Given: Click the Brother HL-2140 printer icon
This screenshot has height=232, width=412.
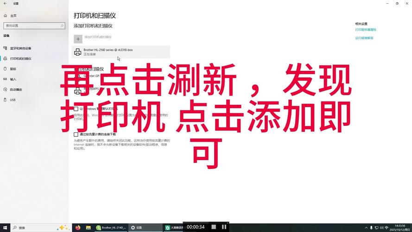Looking at the screenshot, I should coord(77,52).
